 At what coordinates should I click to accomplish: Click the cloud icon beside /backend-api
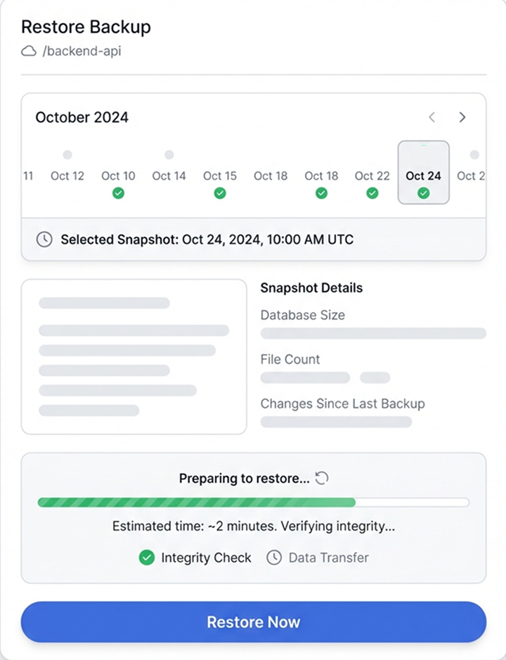pyautogui.click(x=28, y=51)
